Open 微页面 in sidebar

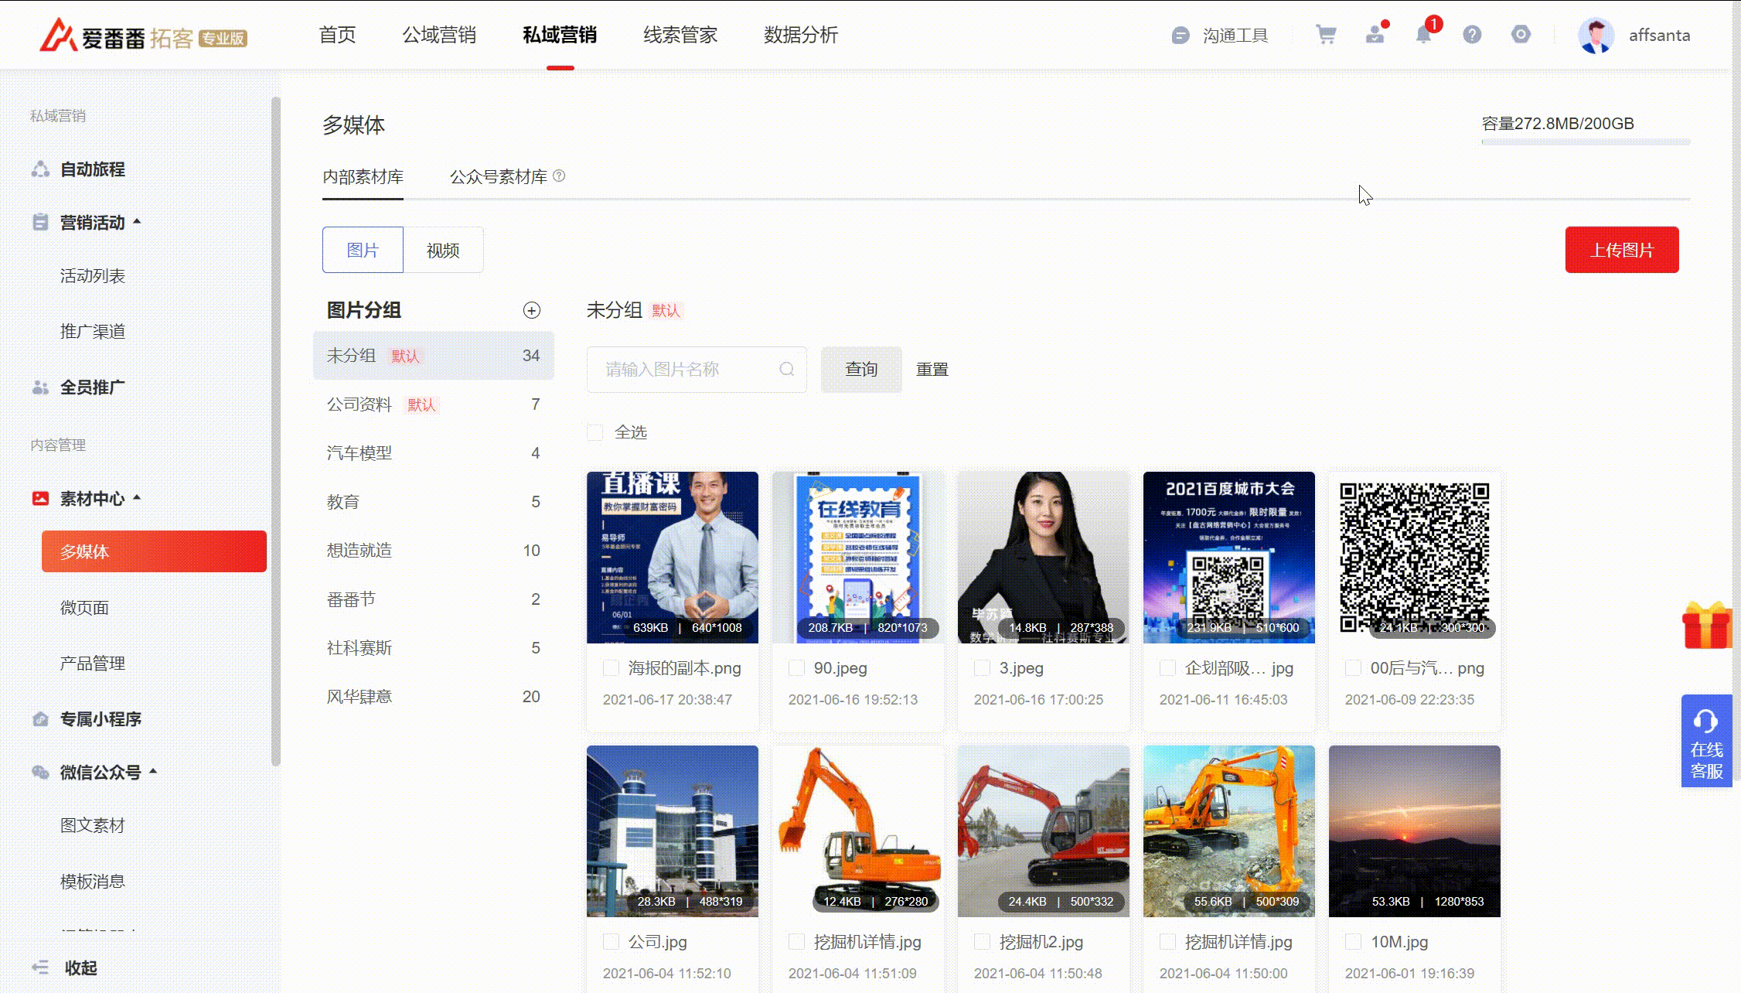pos(84,608)
